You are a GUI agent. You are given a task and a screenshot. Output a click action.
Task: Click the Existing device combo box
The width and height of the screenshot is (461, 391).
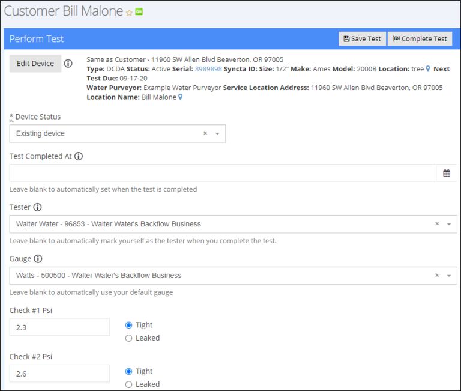[x=117, y=133]
